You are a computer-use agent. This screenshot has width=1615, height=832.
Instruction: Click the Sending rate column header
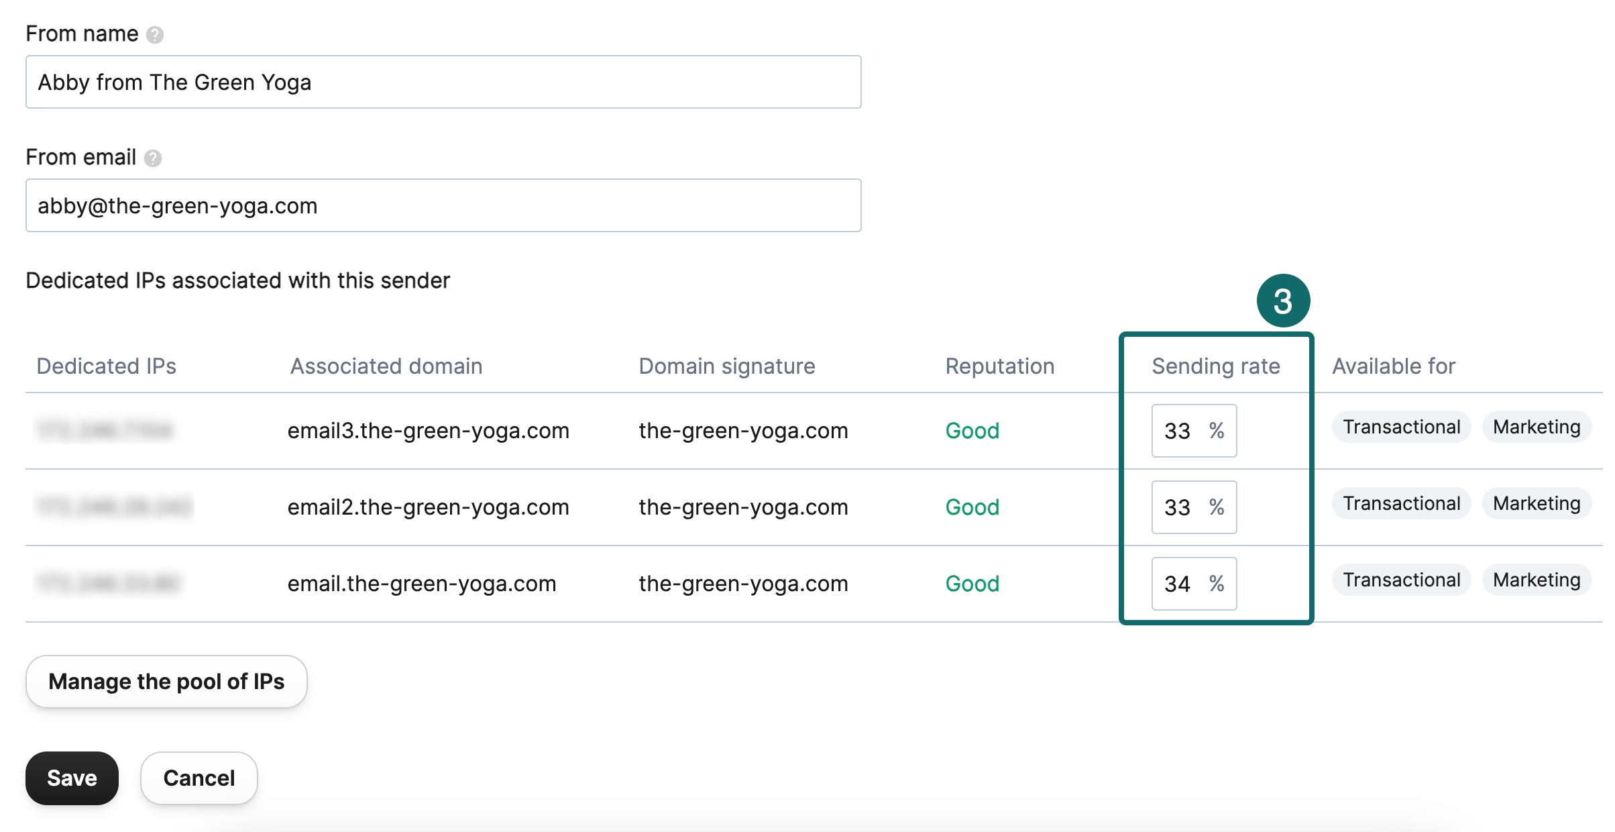coord(1215,366)
